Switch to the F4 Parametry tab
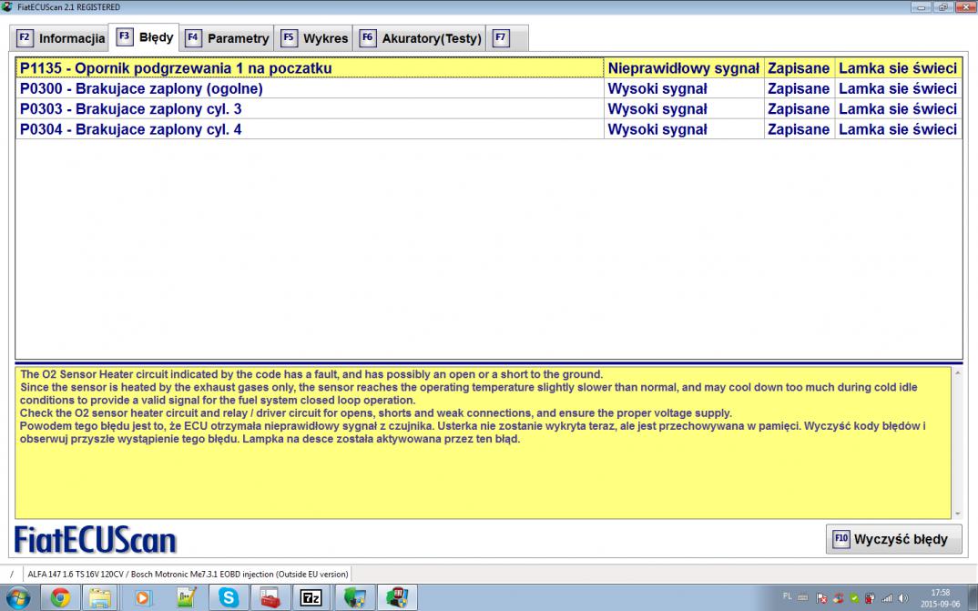978x611 pixels. click(227, 38)
